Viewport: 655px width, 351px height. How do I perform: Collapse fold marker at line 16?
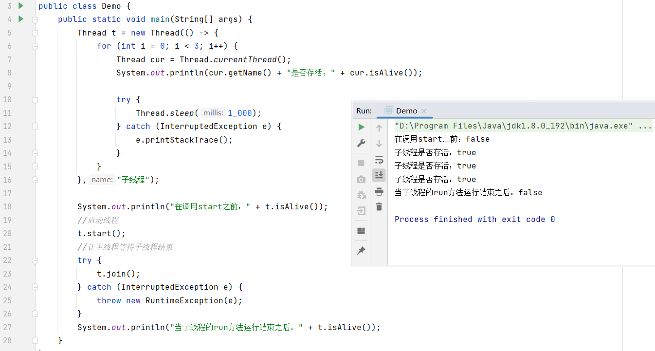[x=35, y=180]
